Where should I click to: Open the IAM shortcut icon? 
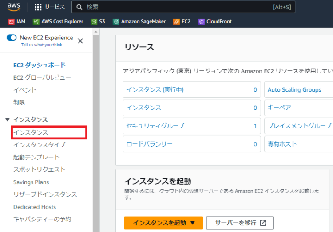click(11, 22)
